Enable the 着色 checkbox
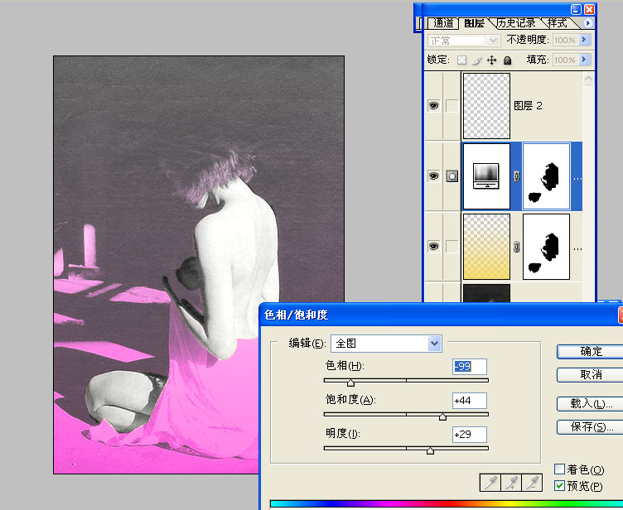Viewport: 623px width, 510px height. click(x=559, y=469)
